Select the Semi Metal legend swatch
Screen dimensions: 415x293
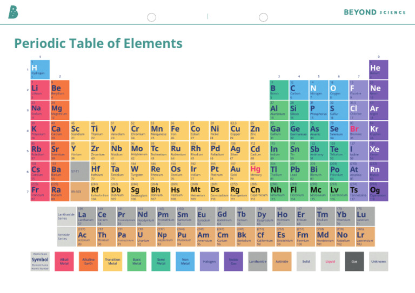161,261
